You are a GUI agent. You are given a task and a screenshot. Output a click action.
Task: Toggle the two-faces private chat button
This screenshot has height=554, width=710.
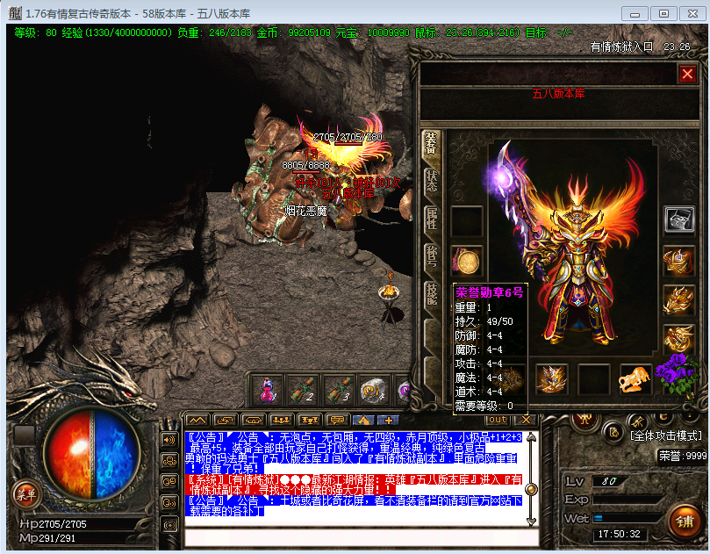(x=169, y=482)
